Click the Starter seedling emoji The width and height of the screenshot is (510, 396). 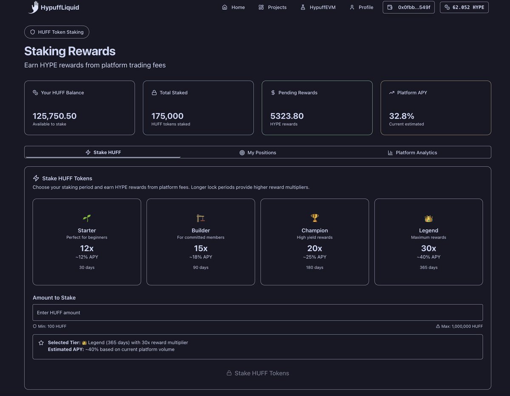87,218
